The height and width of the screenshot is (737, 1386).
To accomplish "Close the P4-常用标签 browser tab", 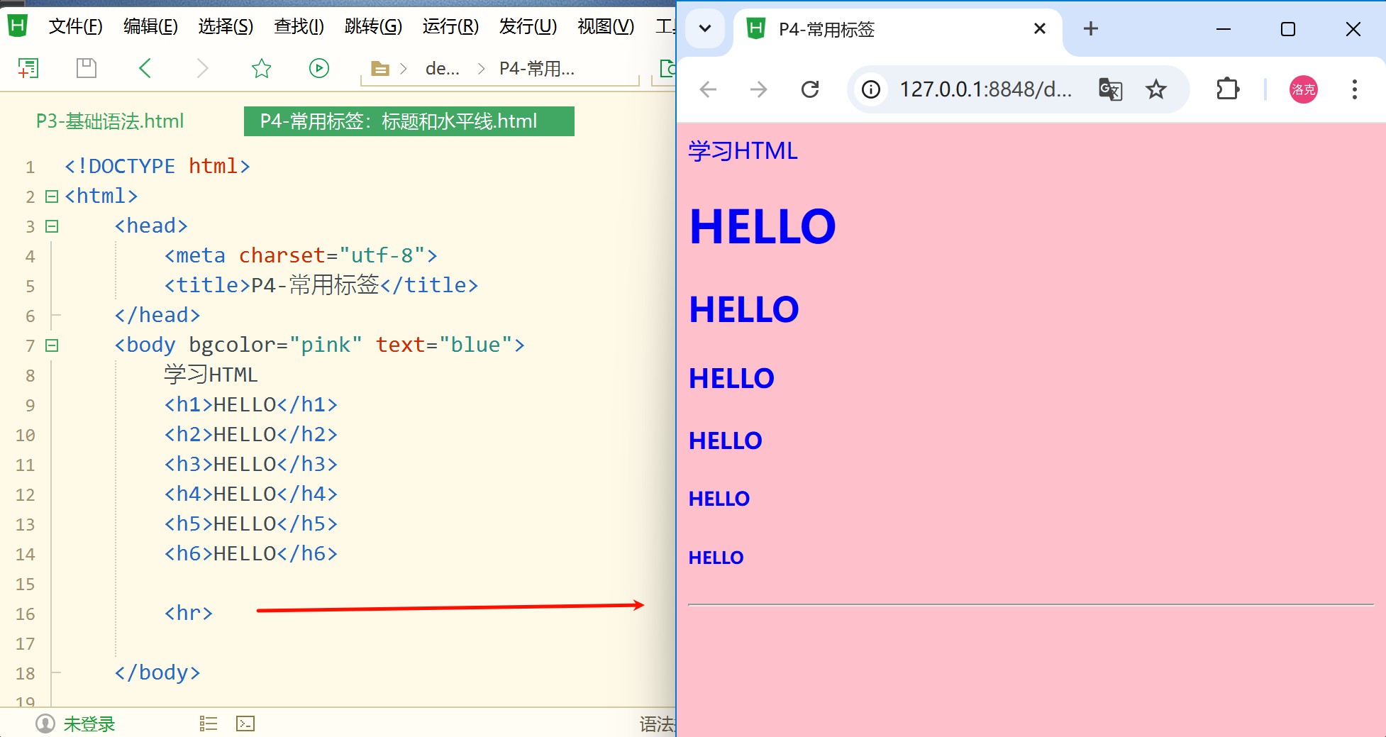I will click(x=1040, y=29).
